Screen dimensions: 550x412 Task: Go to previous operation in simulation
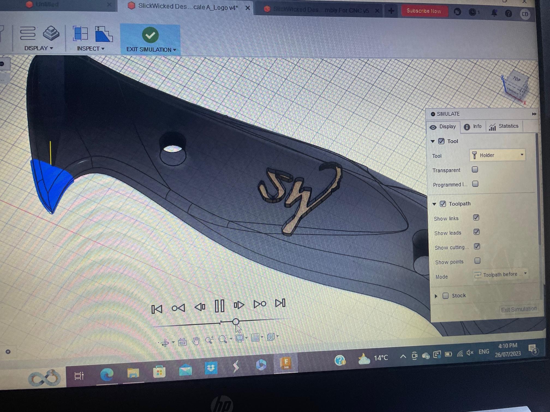pyautogui.click(x=178, y=308)
